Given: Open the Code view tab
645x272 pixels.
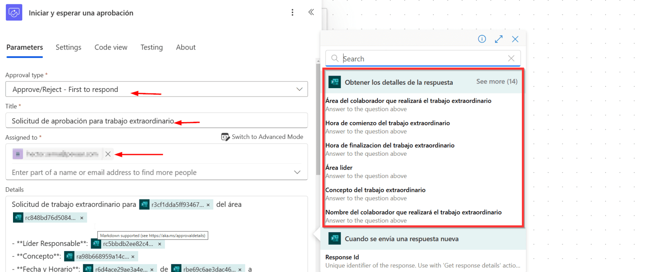Looking at the screenshot, I should [111, 47].
